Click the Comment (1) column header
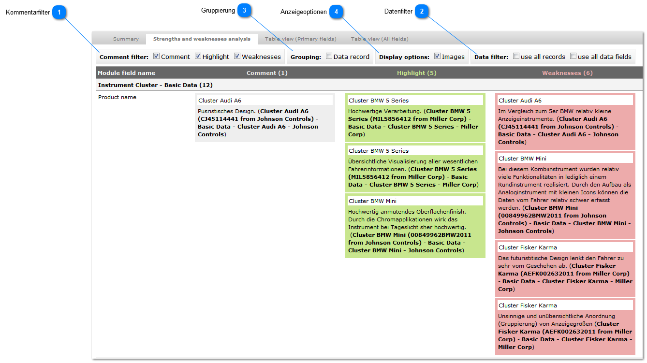Screen dimensions: 647x363 (267, 73)
